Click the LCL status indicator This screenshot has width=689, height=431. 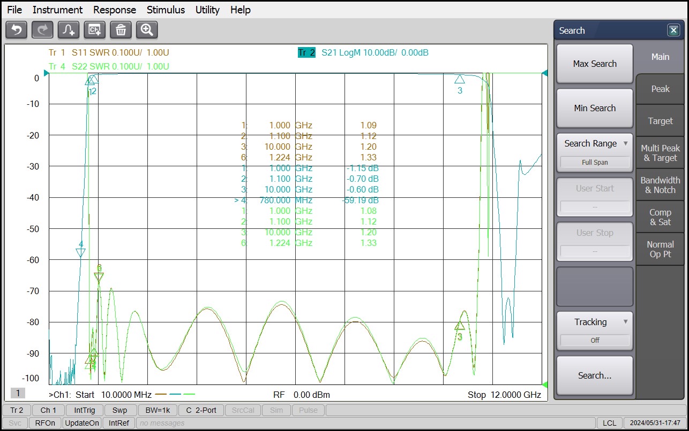coord(609,423)
